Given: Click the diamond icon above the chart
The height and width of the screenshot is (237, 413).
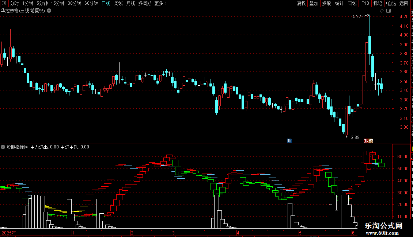Looking at the screenshot, I should point(382,11).
